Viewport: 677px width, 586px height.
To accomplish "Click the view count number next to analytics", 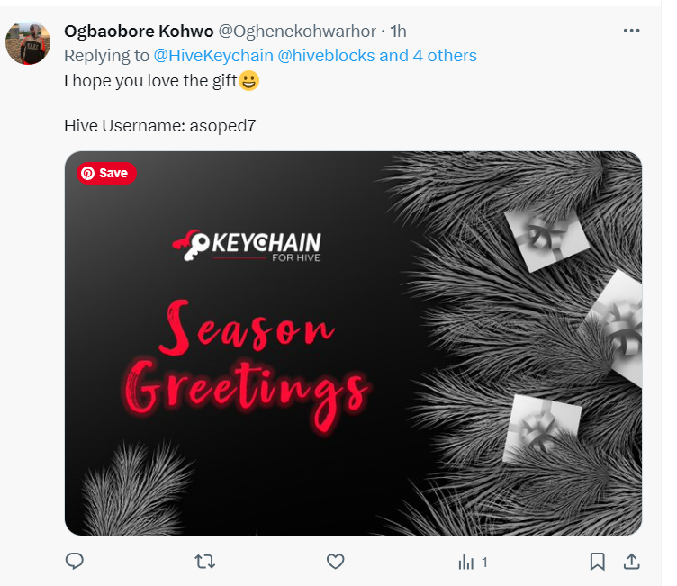I will 484,563.
